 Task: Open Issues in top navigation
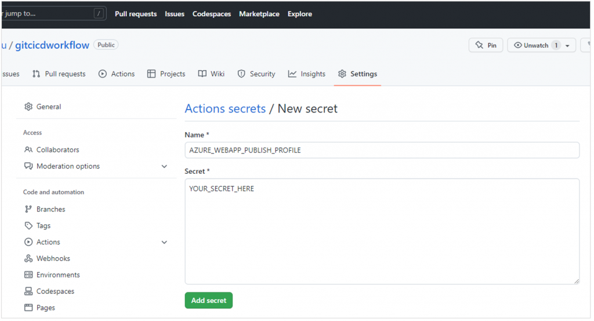pyautogui.click(x=175, y=14)
